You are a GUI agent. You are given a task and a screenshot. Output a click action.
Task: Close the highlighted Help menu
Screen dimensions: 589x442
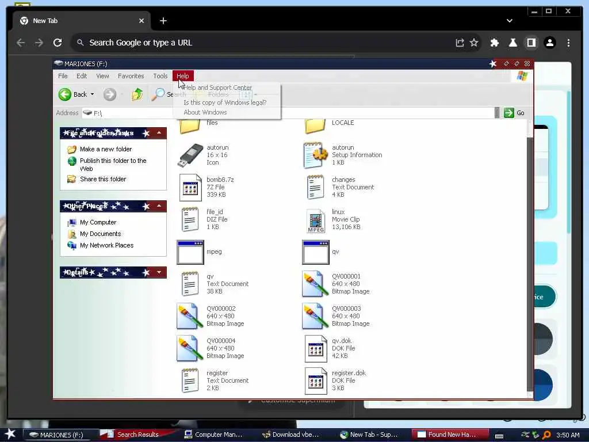click(183, 76)
